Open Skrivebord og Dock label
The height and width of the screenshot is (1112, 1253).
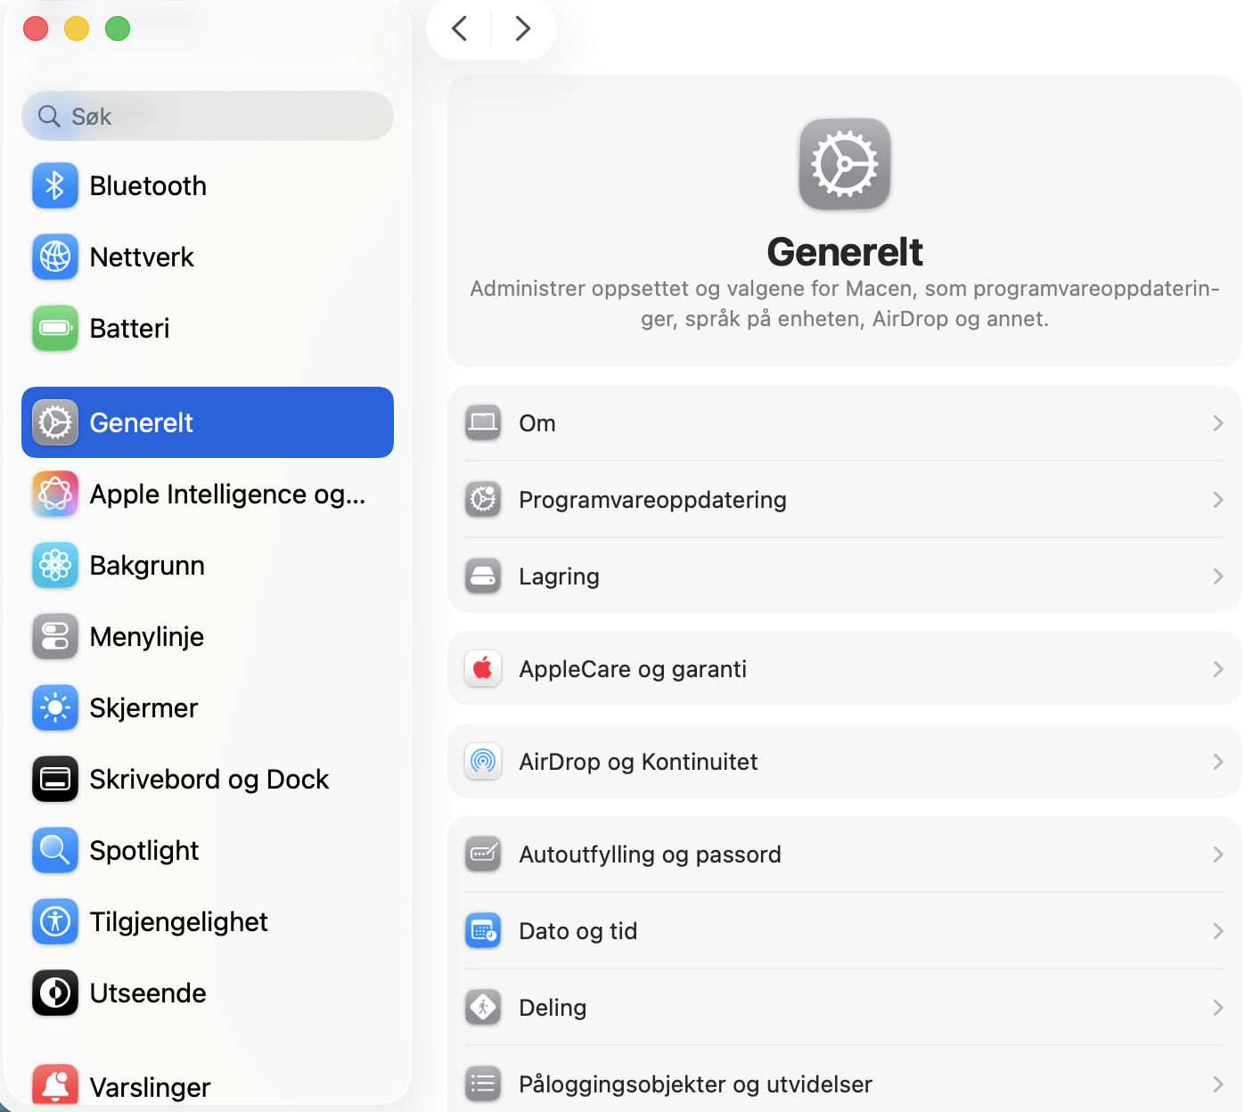click(x=209, y=780)
